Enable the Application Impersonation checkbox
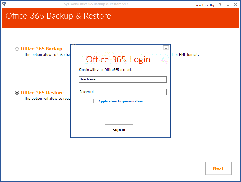 tap(95, 101)
